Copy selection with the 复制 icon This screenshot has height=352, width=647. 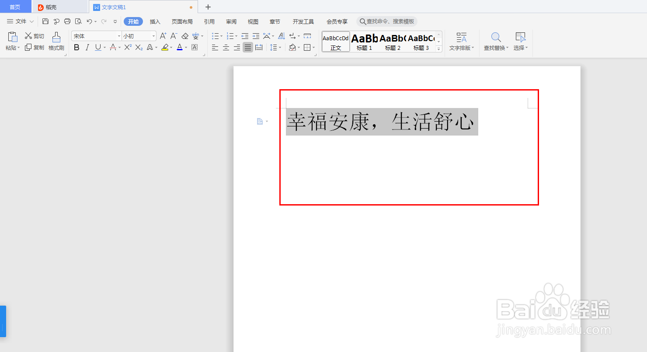click(35, 48)
